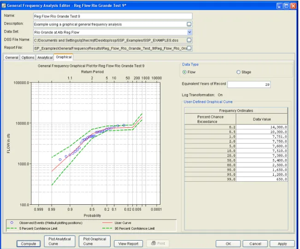Switch to the General tab
The height and width of the screenshot is (249, 300).
(x=12, y=58)
